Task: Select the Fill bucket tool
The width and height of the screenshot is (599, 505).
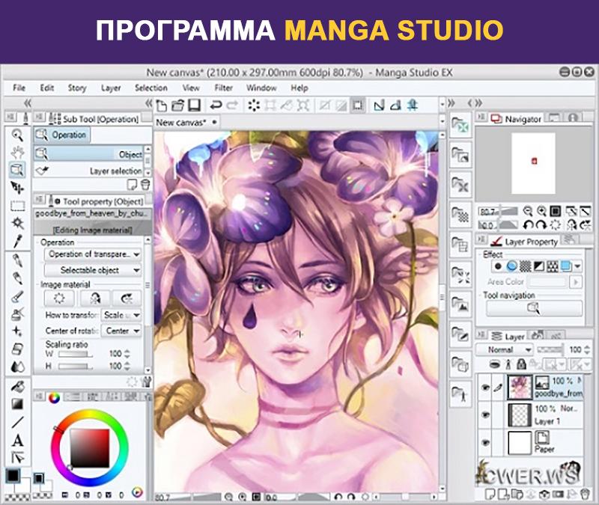Action: tap(17, 387)
